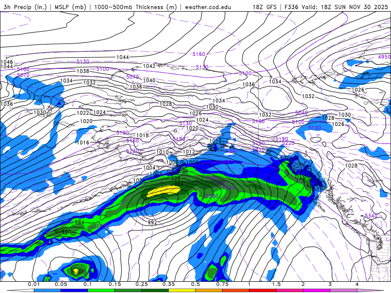Screen dimensions: 391x293
Task: Click the 1010 isobar label
Action: (x=163, y=152)
